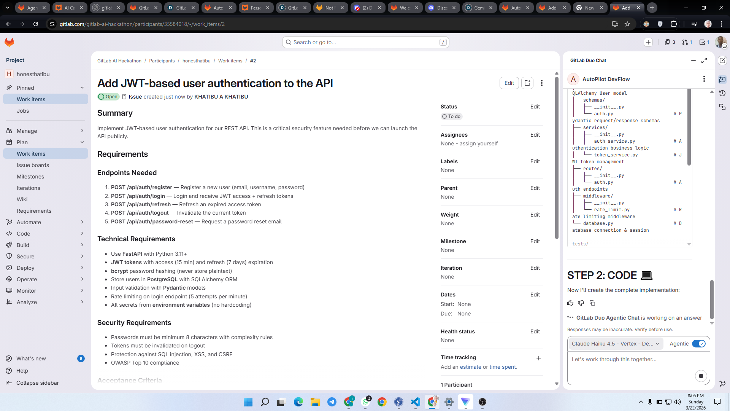Screen dimensions: 730x411
Task: Click the Edit issue title button
Action: 509,83
